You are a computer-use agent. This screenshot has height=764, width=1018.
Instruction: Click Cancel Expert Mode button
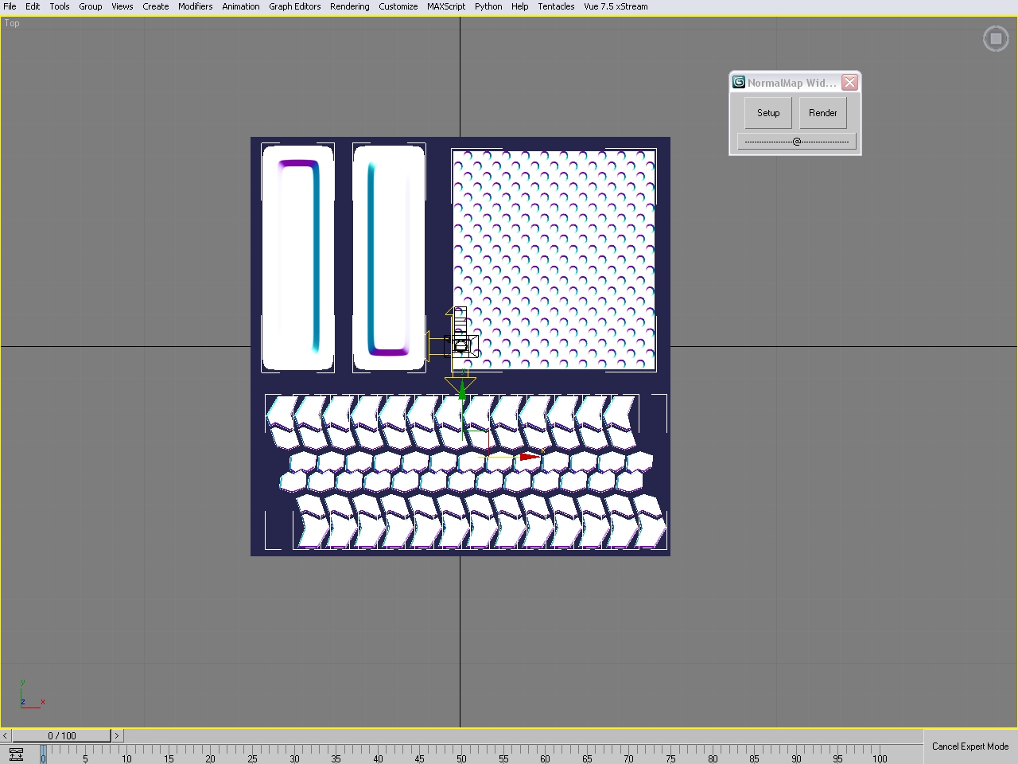(969, 746)
